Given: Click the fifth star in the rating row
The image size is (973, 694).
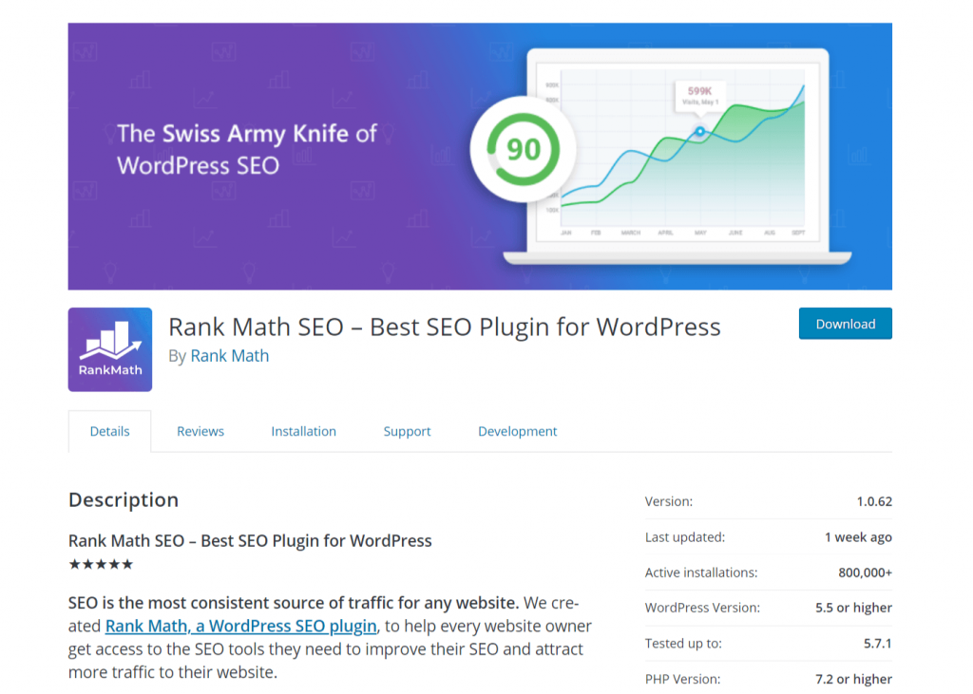Looking at the screenshot, I should [x=129, y=563].
